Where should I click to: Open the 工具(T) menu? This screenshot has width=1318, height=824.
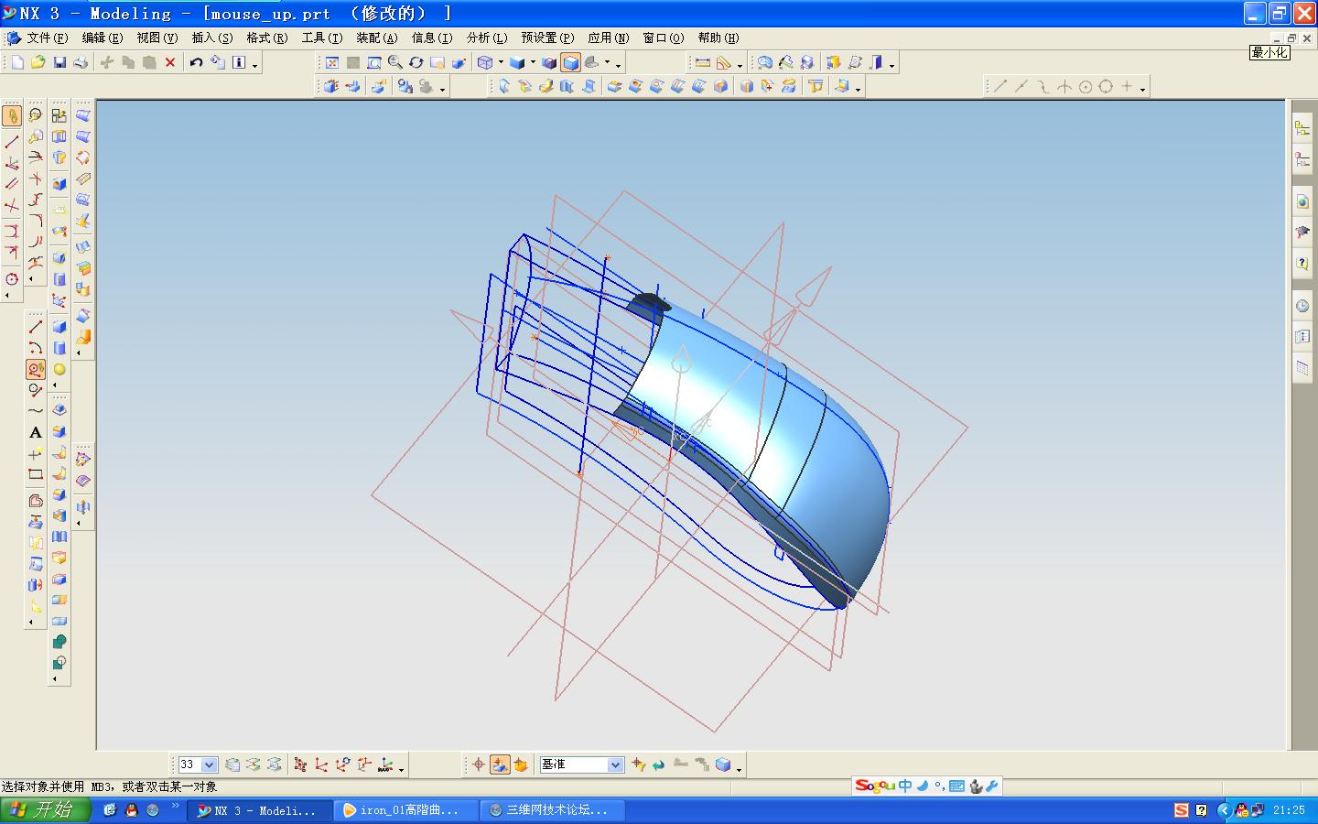(x=322, y=38)
